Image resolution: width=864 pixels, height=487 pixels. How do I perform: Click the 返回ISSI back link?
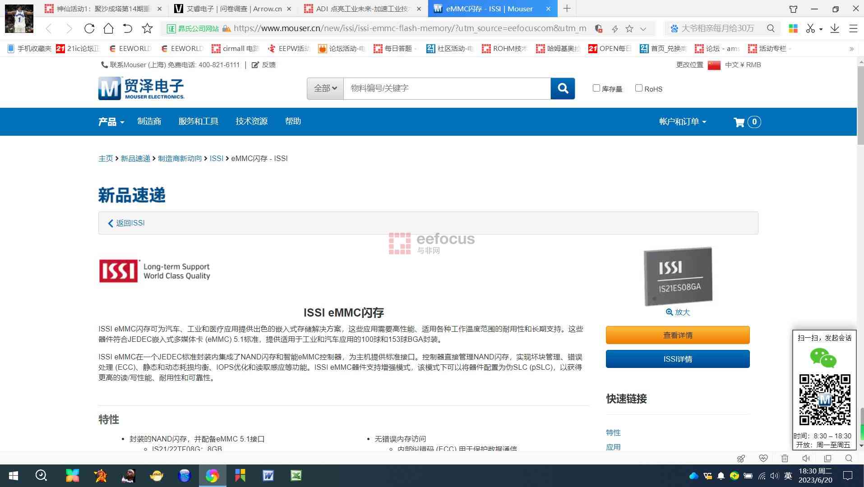[x=126, y=223]
